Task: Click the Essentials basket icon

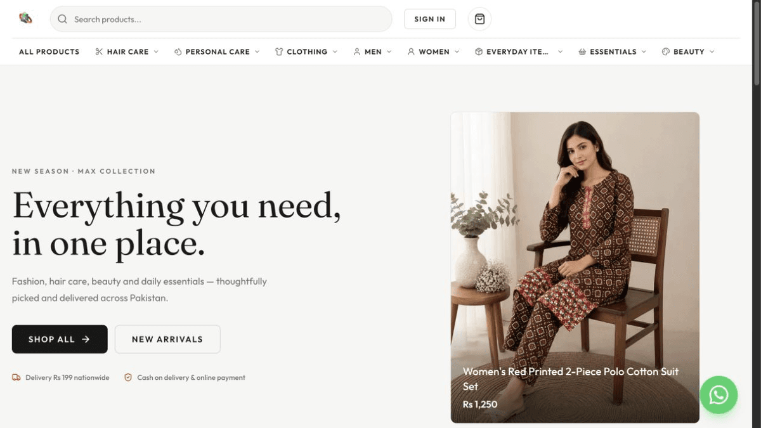Action: [582, 52]
